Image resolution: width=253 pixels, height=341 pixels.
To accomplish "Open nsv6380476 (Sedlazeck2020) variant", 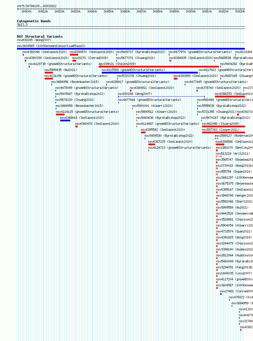I will point(97,124).
